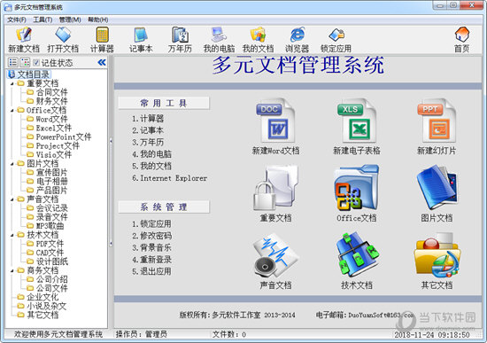Click the 1.计算器 link under 常用工具
Viewport: 487px width, 343px height.
point(148,119)
